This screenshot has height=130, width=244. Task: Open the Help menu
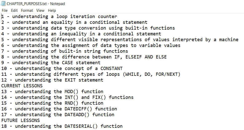(x=52, y=11)
